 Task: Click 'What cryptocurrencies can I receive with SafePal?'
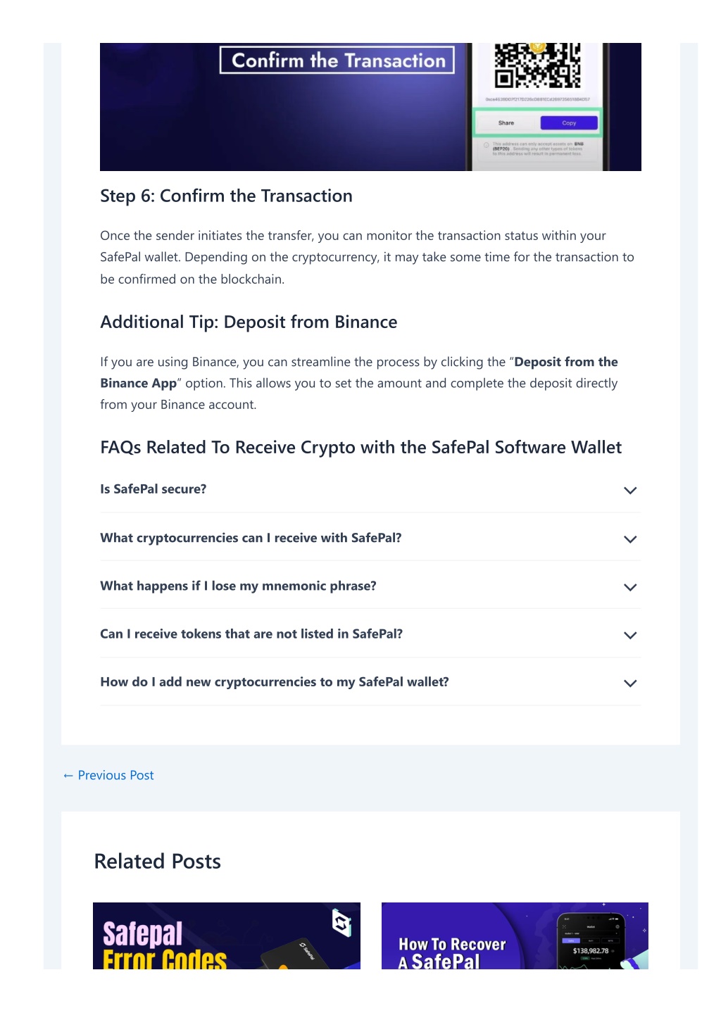pos(251,538)
